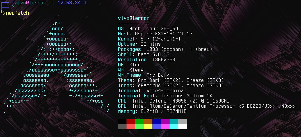Click the cyan color block
301x137 pixels.
click(x=174, y=127)
